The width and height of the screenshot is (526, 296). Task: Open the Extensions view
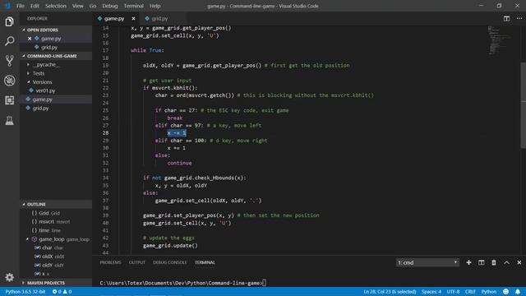point(9,100)
